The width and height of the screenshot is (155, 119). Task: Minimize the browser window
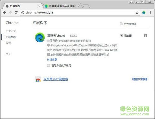click(138, 2)
